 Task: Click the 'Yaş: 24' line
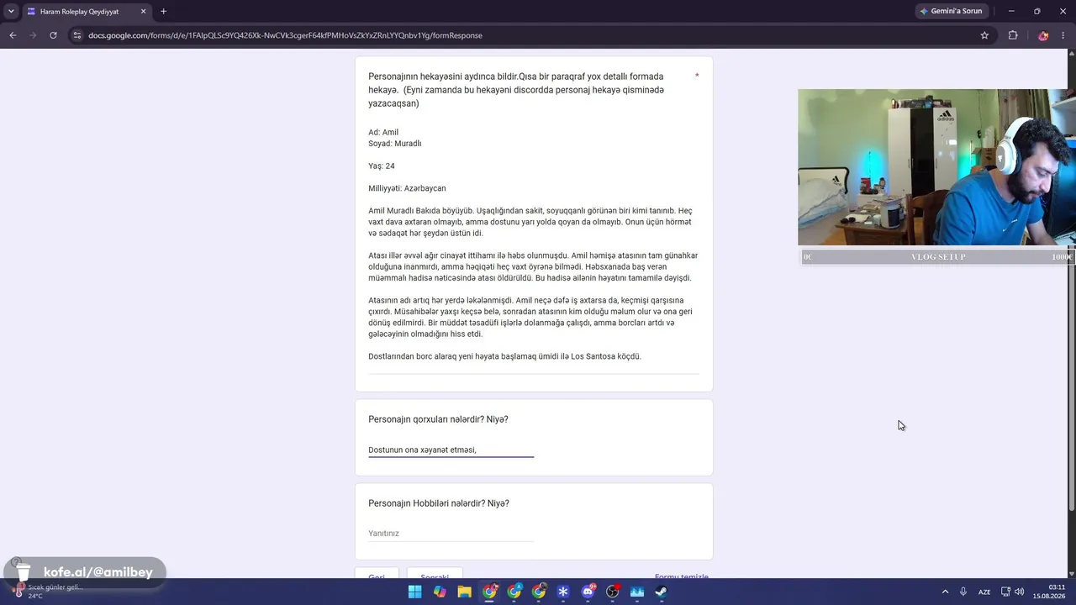coord(382,166)
